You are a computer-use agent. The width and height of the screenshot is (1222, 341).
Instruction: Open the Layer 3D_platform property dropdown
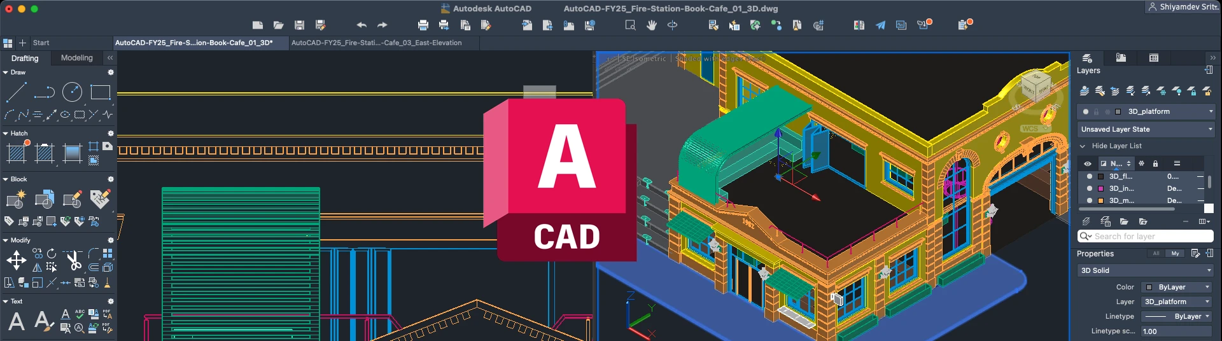point(1177,302)
